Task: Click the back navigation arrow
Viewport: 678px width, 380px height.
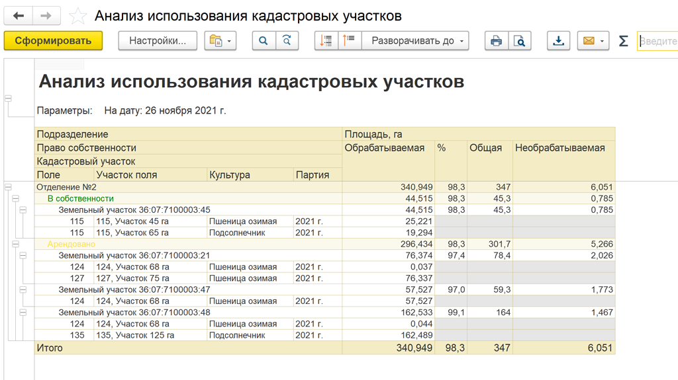Action: tap(18, 16)
